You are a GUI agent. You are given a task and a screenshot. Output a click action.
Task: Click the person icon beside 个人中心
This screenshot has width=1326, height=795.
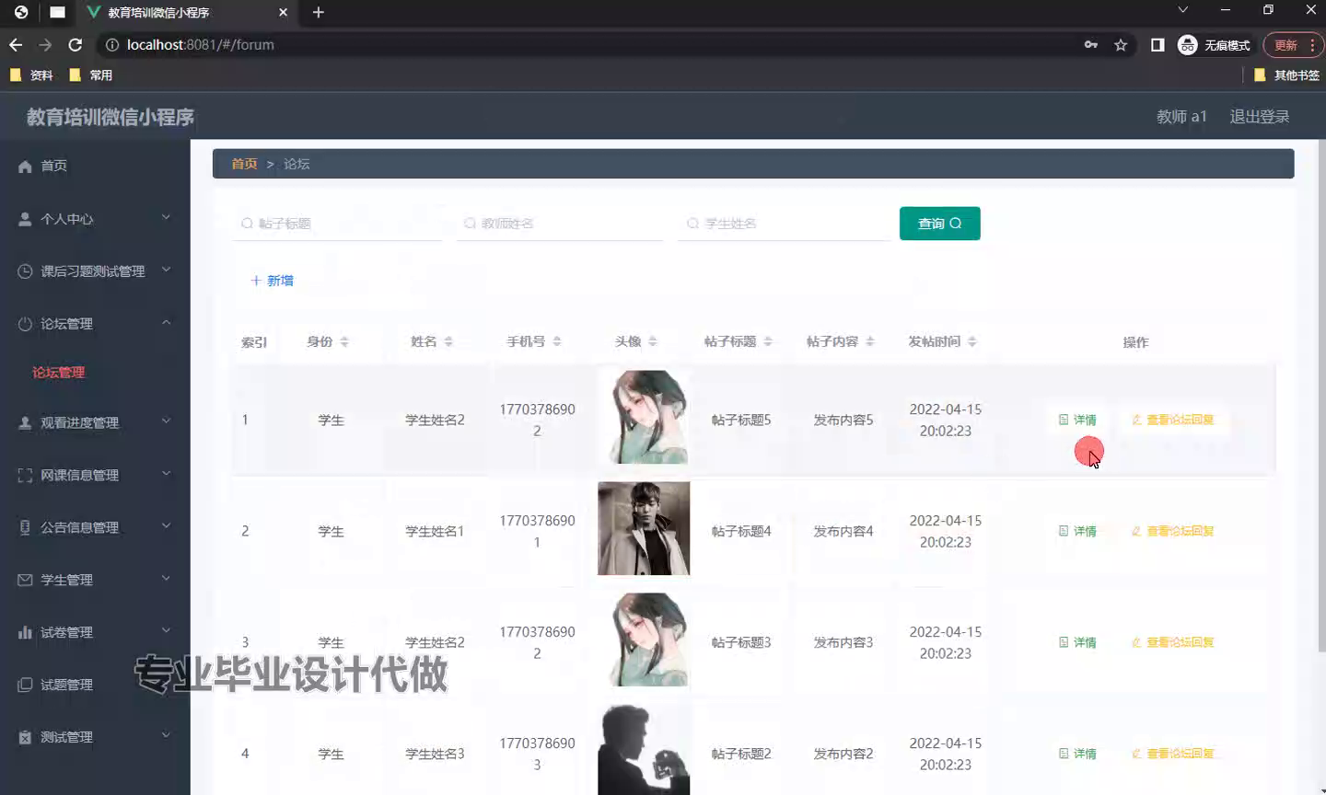click(25, 219)
